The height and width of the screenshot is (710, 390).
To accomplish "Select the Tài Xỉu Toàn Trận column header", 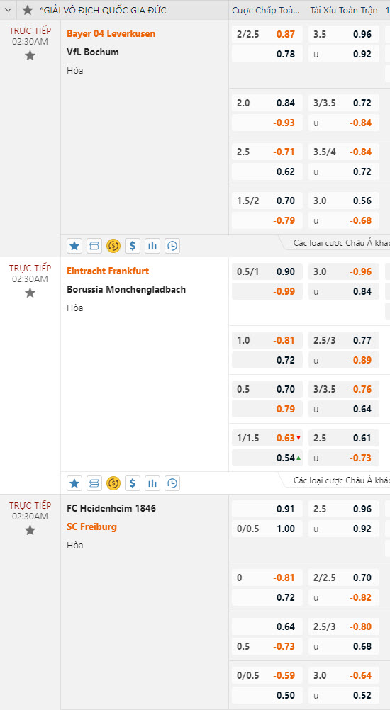I will coord(344,10).
